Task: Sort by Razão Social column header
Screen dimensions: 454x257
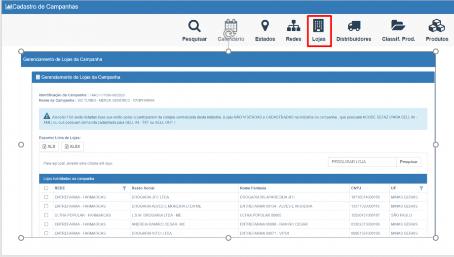Action: pos(143,188)
